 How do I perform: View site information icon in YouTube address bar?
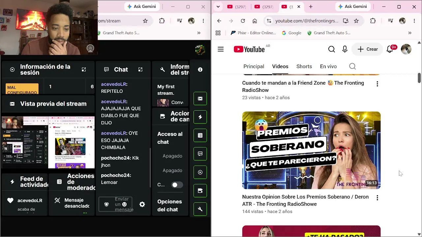click(x=269, y=21)
